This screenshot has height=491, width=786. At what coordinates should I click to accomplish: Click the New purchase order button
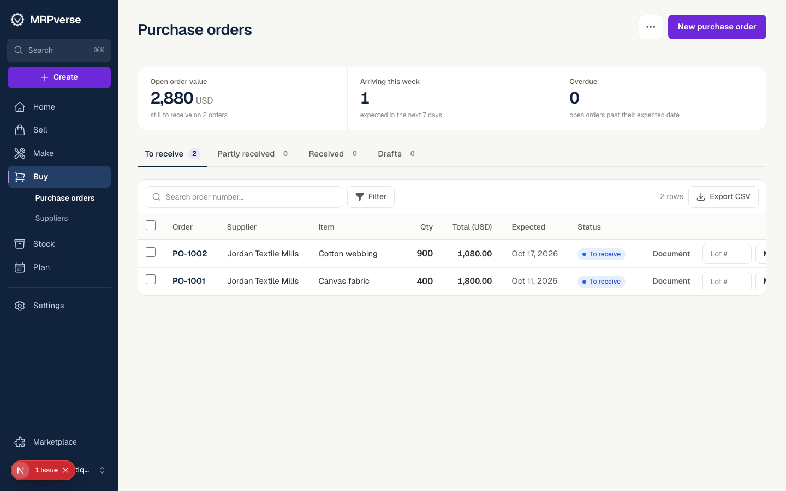click(717, 27)
